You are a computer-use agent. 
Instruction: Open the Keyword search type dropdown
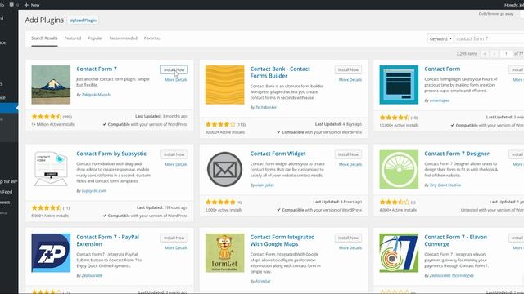click(440, 38)
